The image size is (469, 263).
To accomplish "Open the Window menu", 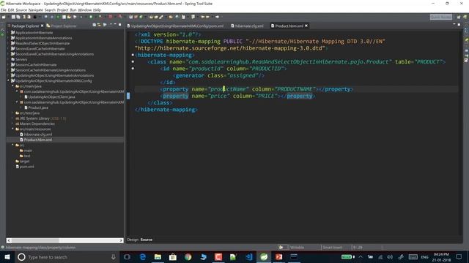I will 85,9.
